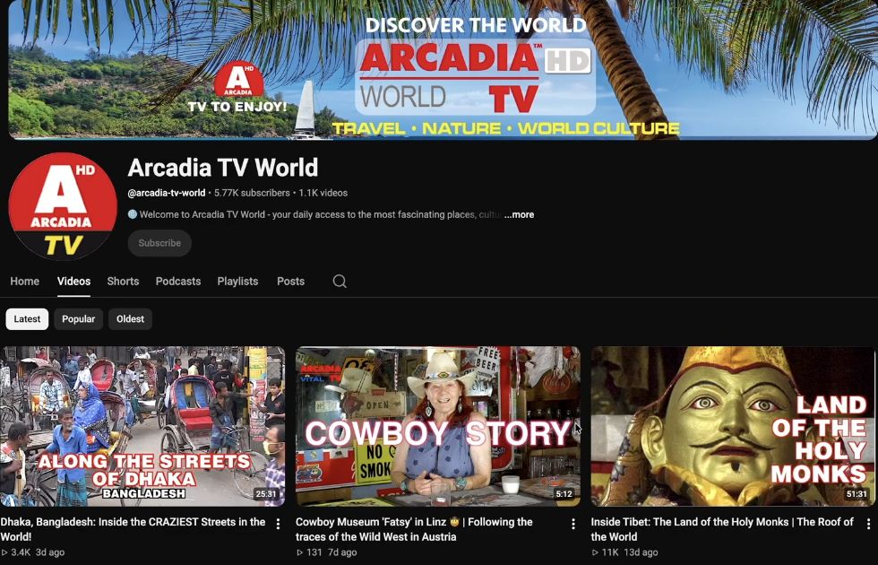
Task: Switch to the Posts tab
Action: click(290, 282)
